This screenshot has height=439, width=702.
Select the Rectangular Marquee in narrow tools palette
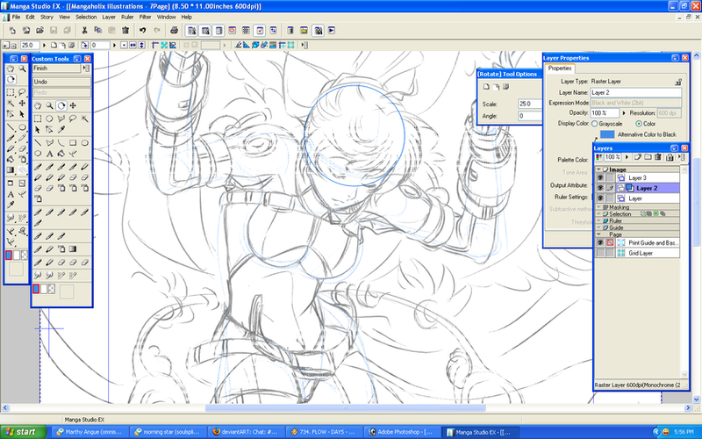[11, 92]
